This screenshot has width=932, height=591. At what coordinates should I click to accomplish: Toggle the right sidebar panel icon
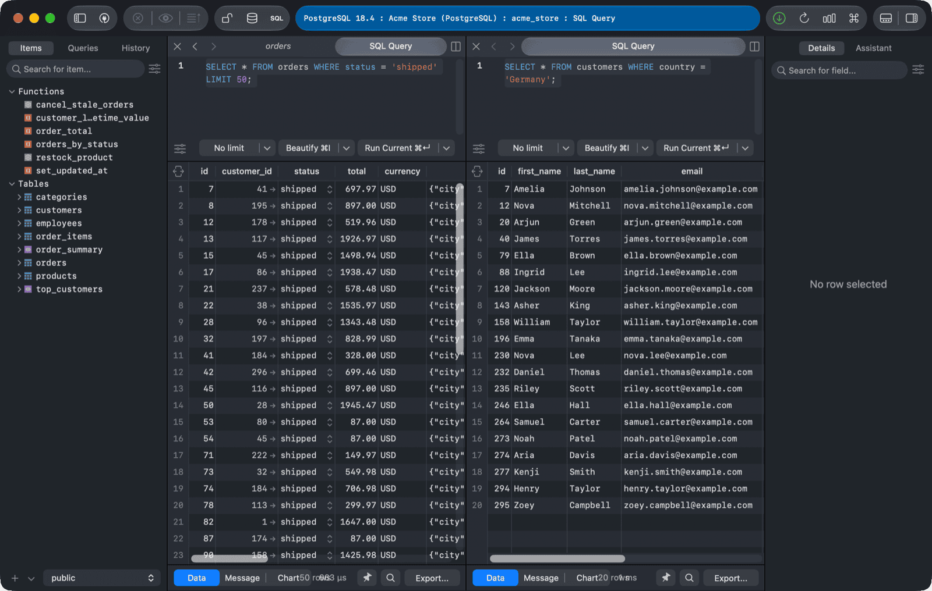coord(912,18)
